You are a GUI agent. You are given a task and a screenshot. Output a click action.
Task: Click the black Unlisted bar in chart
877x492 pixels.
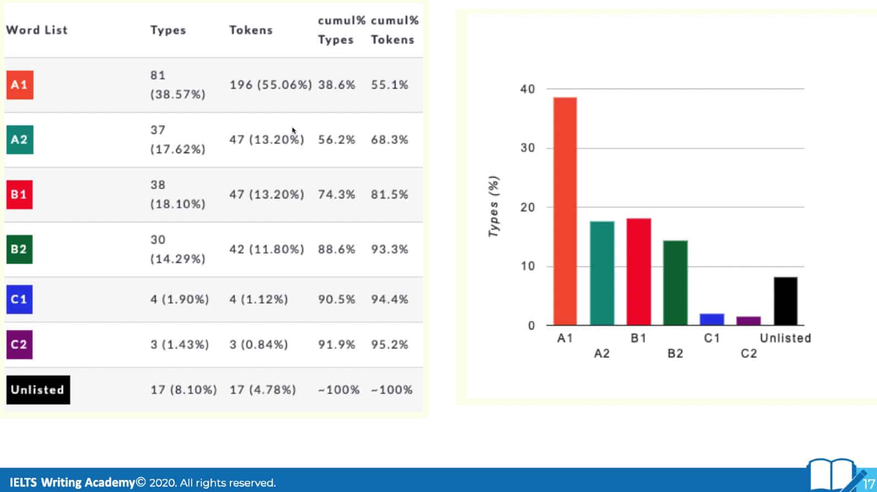click(785, 301)
